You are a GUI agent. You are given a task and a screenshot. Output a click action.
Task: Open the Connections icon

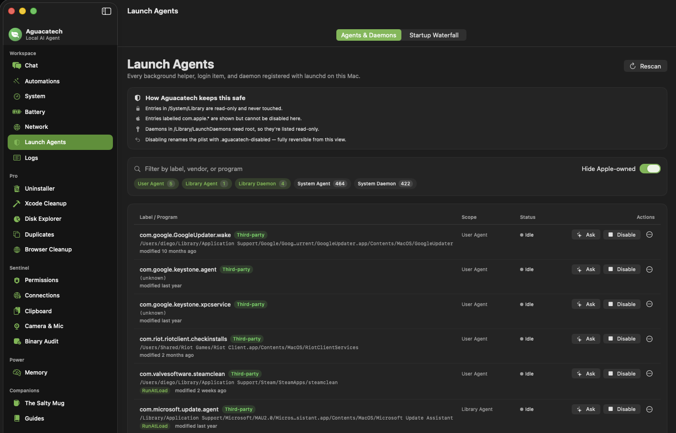click(17, 296)
